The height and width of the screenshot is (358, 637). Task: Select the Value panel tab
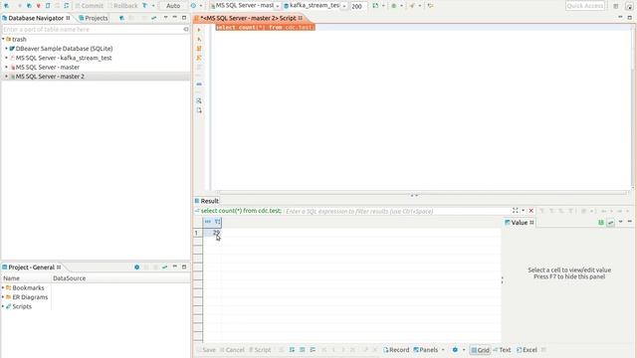[519, 223]
